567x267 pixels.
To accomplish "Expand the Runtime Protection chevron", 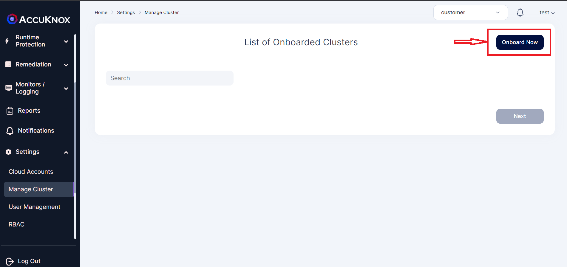I will click(66, 41).
